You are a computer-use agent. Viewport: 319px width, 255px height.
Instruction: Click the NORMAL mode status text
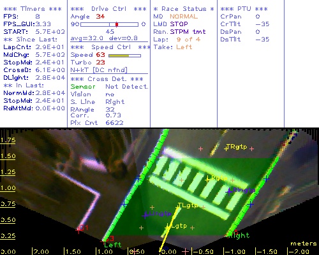184,17
